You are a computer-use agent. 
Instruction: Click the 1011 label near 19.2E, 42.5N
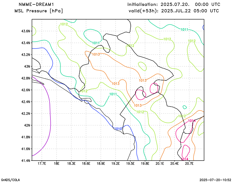tap(113, 94)
